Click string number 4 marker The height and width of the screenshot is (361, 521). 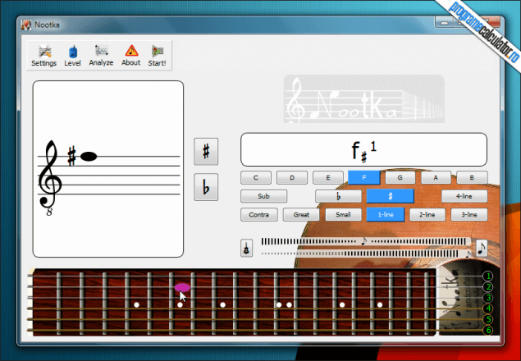pos(488,308)
